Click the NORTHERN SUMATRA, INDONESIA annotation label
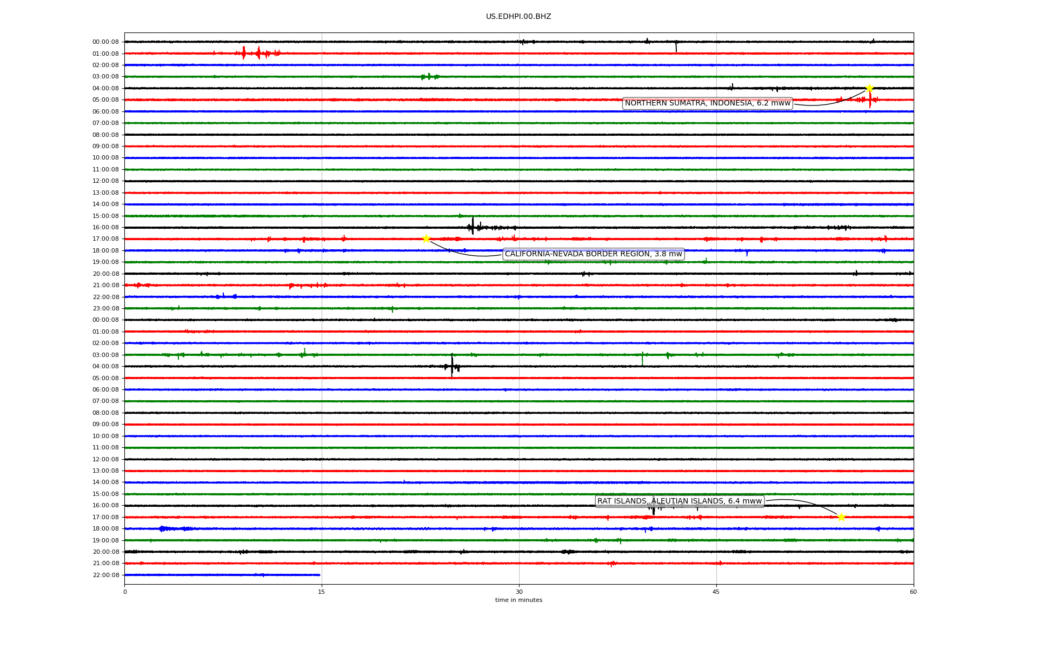Viewport: 1038px width, 649px height. (x=707, y=103)
